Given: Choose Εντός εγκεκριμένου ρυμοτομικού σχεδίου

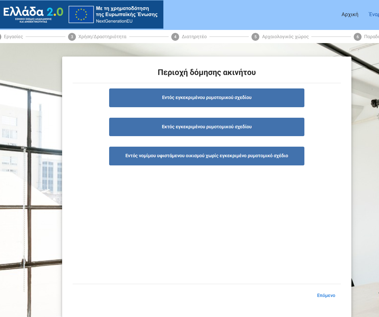Looking at the screenshot, I should pyautogui.click(x=206, y=98).
